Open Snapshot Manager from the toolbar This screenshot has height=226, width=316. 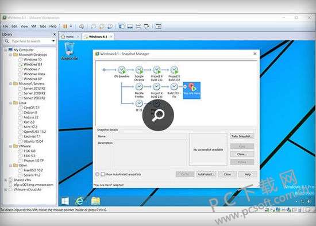[110, 26]
